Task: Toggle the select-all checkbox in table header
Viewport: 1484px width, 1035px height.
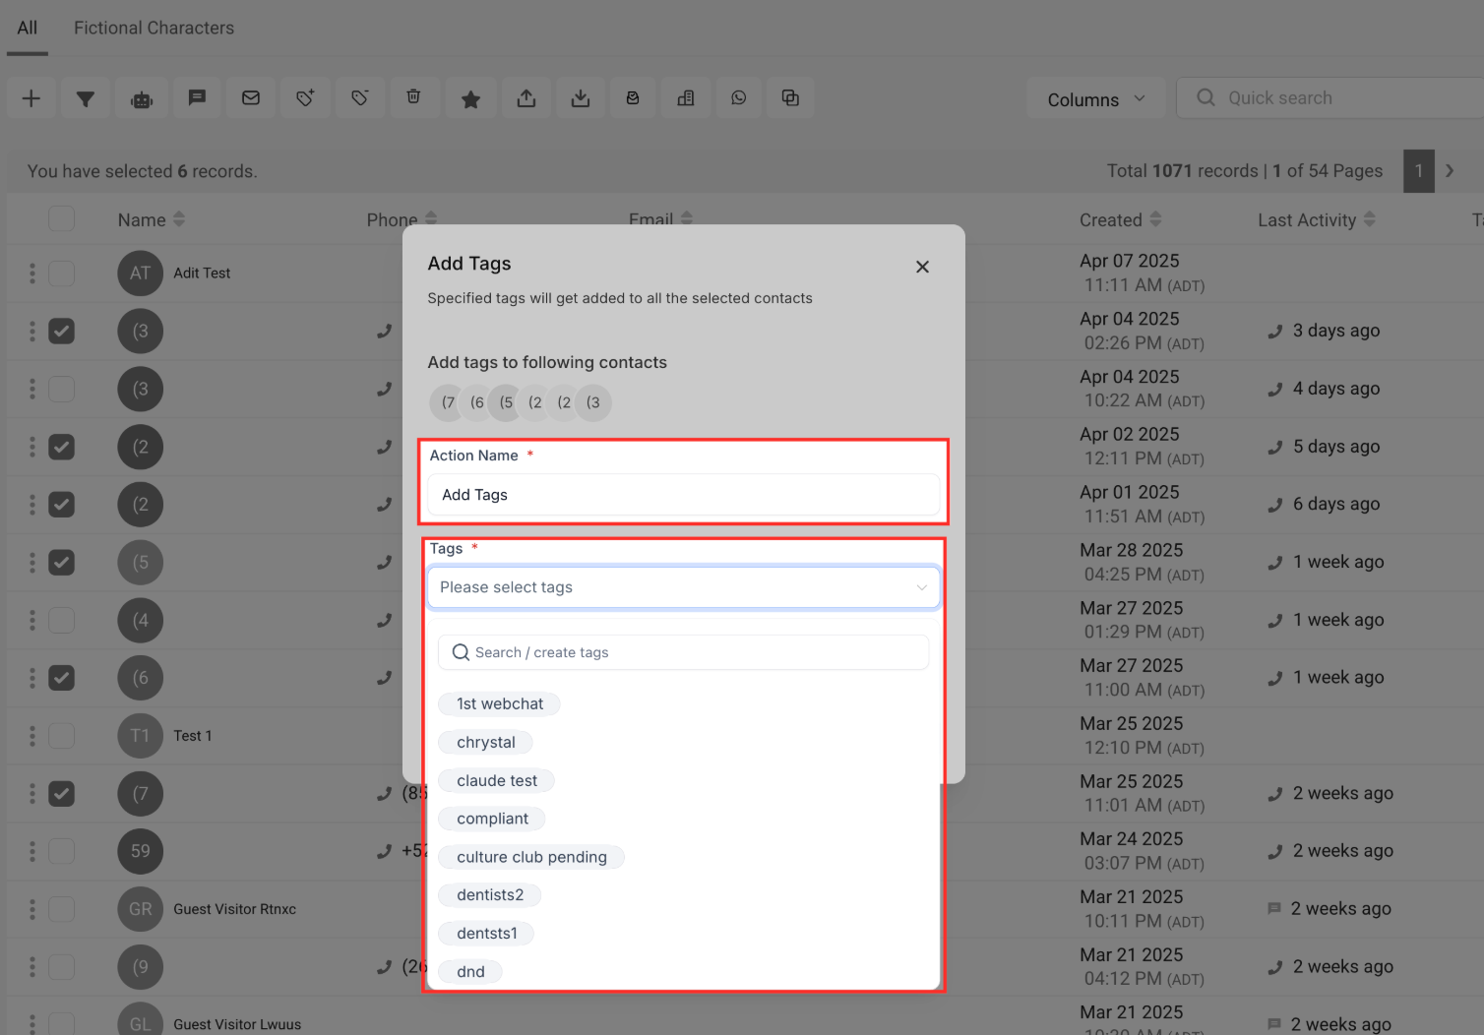Action: (x=62, y=218)
